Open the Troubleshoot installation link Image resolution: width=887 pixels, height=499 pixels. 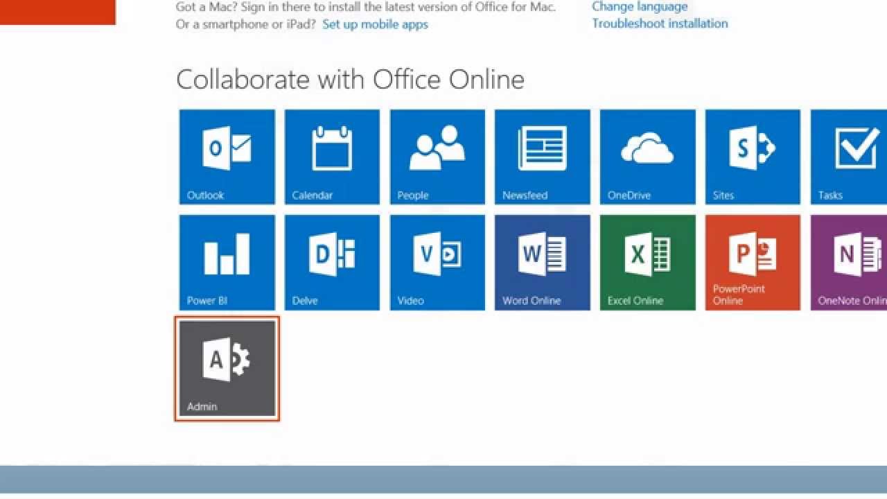coord(660,24)
